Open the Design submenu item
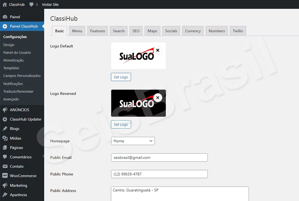The image size is (299, 201). [9, 45]
